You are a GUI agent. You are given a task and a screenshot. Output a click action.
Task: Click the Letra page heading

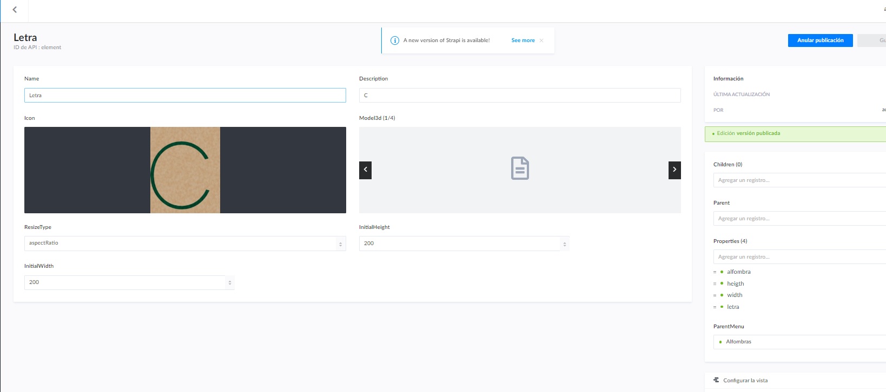[x=25, y=37]
